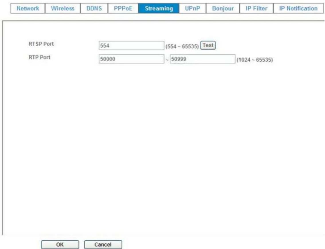Go to the IP Notification tab
The height and width of the screenshot is (249, 325).
pos(298,9)
